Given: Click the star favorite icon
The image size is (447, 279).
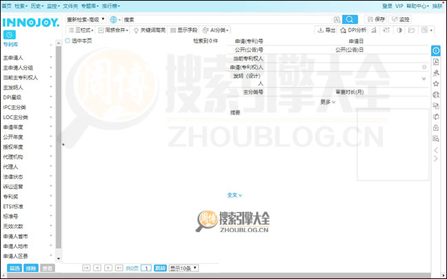Looking at the screenshot, I should (436, 83).
